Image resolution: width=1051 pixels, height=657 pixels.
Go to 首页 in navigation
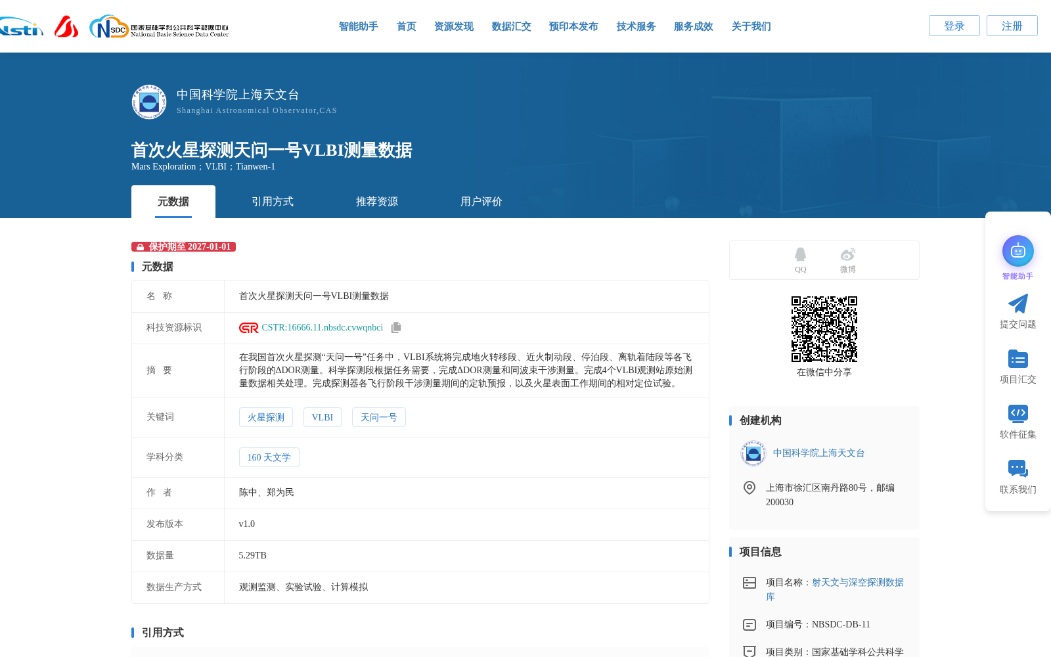coord(407,26)
